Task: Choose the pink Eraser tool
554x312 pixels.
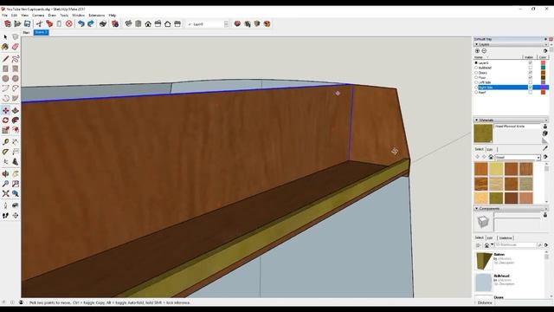Action: pos(16,47)
